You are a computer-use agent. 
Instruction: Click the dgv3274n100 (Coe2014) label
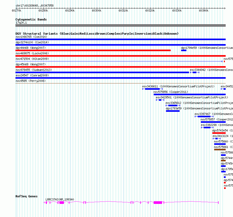click(32, 42)
